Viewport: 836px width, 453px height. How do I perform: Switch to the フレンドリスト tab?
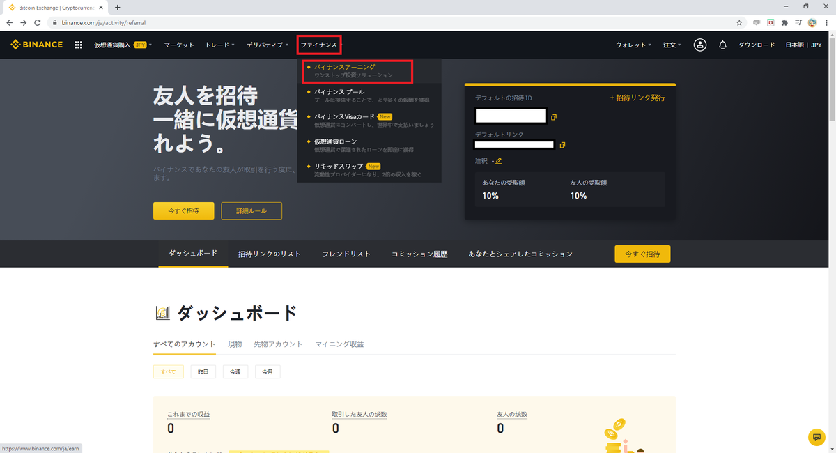[346, 254]
